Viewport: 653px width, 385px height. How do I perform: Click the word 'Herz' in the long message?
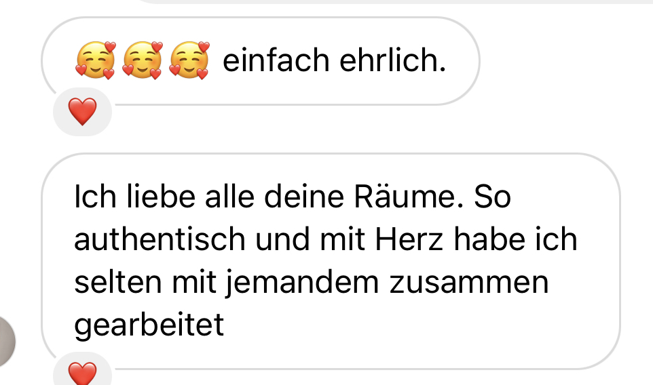coord(409,239)
